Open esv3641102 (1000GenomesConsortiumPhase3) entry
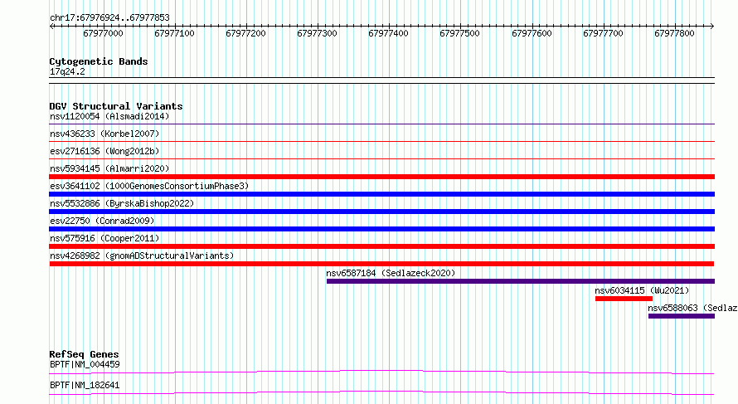738x404 pixels. [149, 186]
